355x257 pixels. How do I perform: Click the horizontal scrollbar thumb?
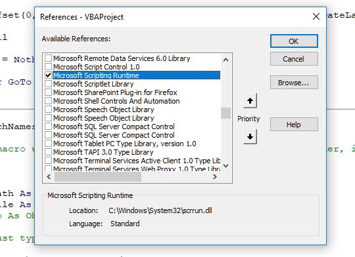point(98,176)
